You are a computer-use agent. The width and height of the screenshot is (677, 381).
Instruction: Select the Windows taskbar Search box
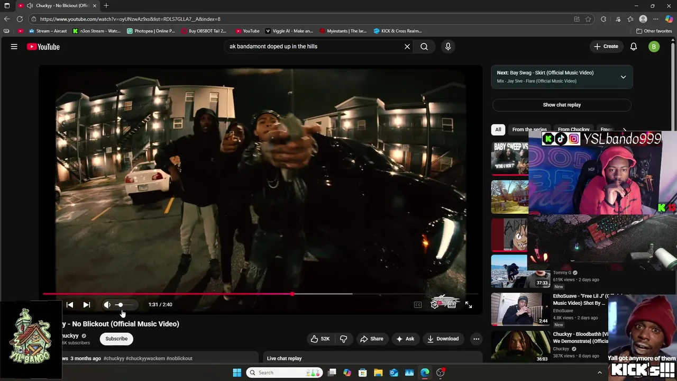point(285,373)
